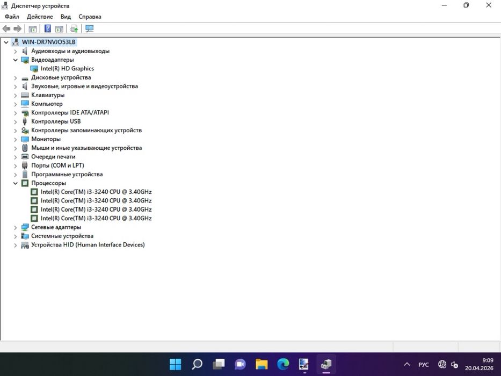Toggle the action pane toolbar icon
The width and height of the screenshot is (501, 376).
click(x=59, y=29)
